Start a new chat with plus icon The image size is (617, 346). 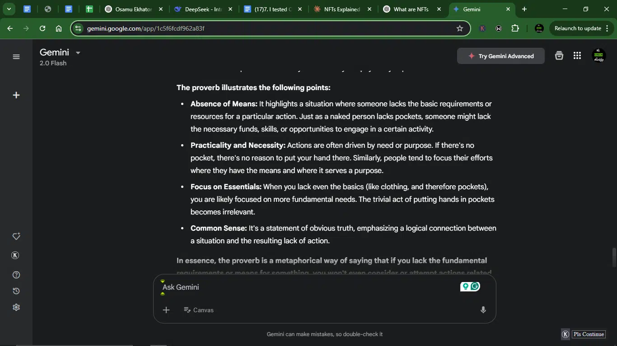coord(16,95)
